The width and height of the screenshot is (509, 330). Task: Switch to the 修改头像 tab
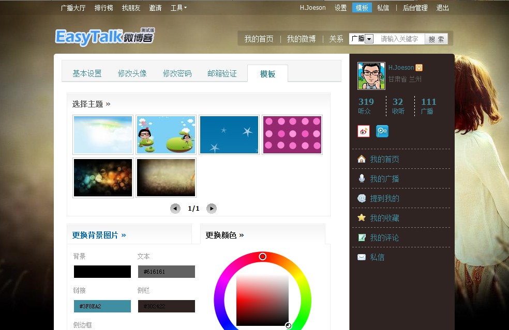click(x=133, y=73)
